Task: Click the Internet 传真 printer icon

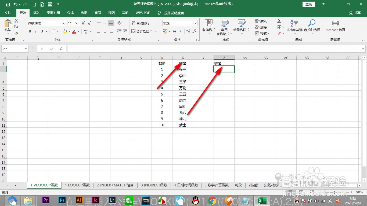Action: point(335,26)
